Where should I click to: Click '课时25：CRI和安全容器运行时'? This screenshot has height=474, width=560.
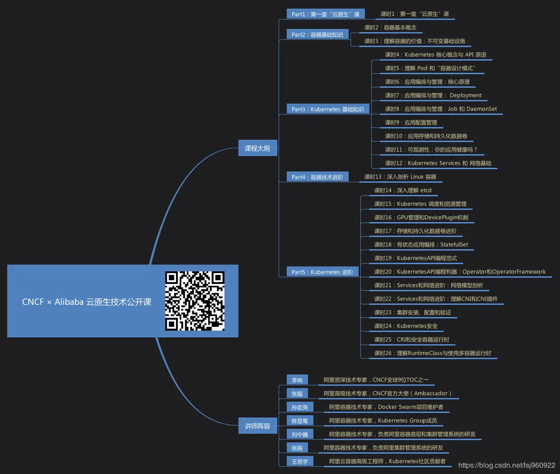coord(411,340)
